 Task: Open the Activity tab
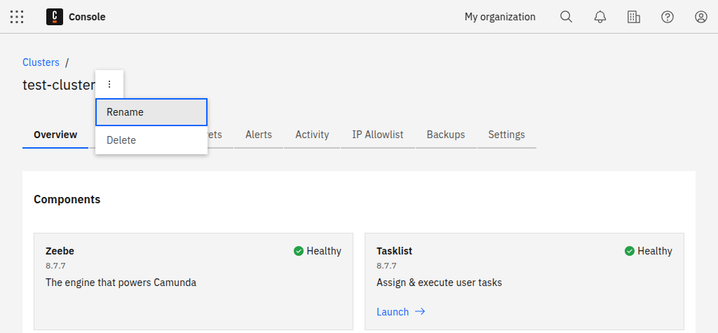click(x=312, y=135)
